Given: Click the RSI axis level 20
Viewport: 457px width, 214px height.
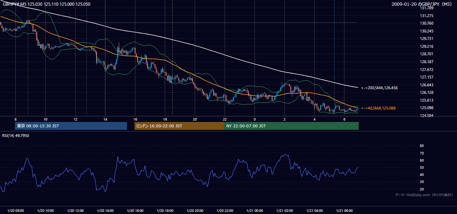Looking at the screenshot, I should pos(422,189).
